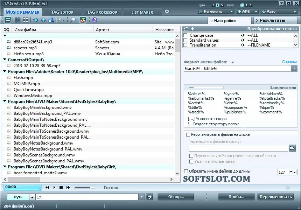Image resolution: width=301 pixels, height=210 pixels.
Task: Click the shuffle icon in file list header
Action: pyautogui.click(x=7, y=30)
